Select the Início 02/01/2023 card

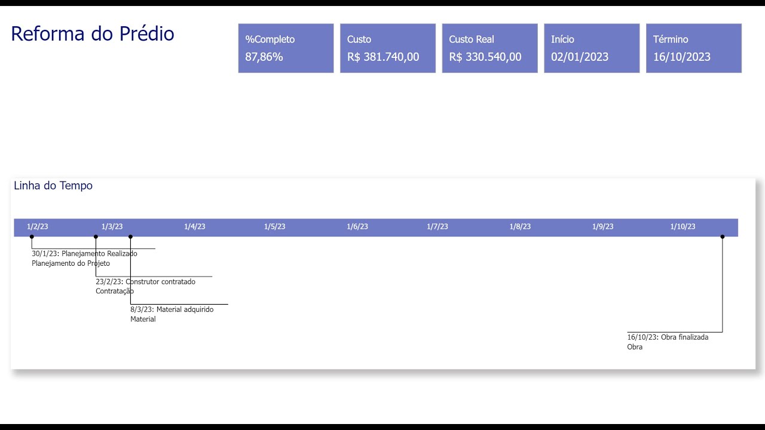[592, 48]
